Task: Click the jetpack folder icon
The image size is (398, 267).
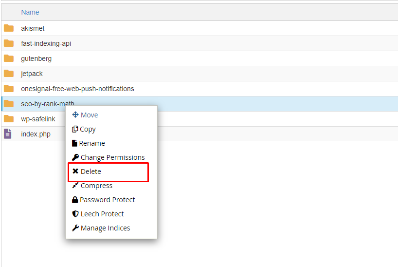Action: tap(9, 74)
